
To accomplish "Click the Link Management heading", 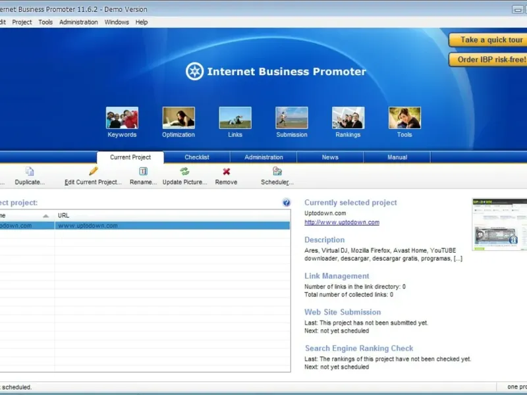I will [337, 276].
